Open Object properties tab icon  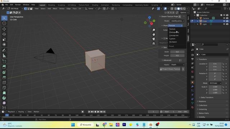point(193,82)
